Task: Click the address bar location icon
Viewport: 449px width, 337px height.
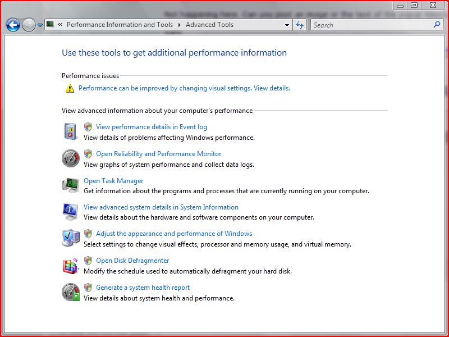Action: click(x=51, y=24)
